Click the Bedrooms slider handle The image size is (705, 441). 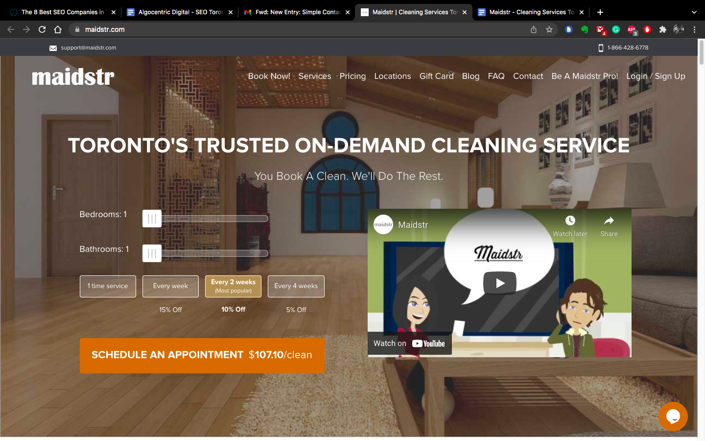tap(152, 219)
